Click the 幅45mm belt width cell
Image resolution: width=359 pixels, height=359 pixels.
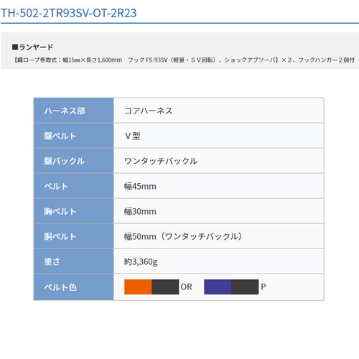point(219,186)
